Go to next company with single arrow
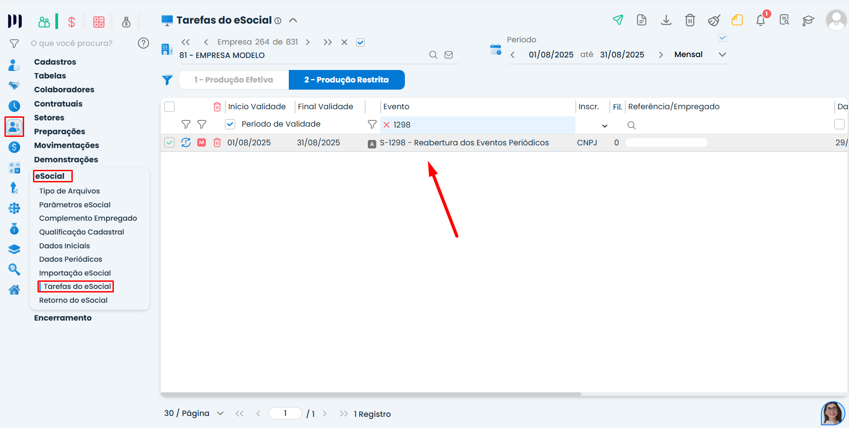849x428 pixels. click(x=308, y=42)
